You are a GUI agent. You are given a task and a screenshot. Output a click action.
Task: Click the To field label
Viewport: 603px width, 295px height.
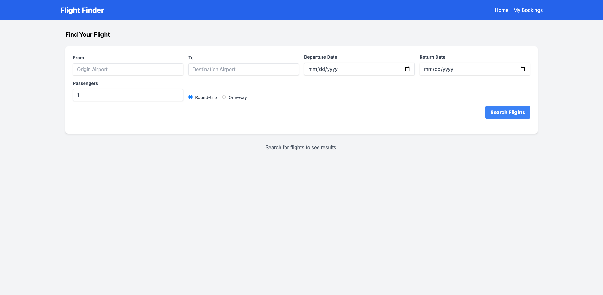(191, 58)
